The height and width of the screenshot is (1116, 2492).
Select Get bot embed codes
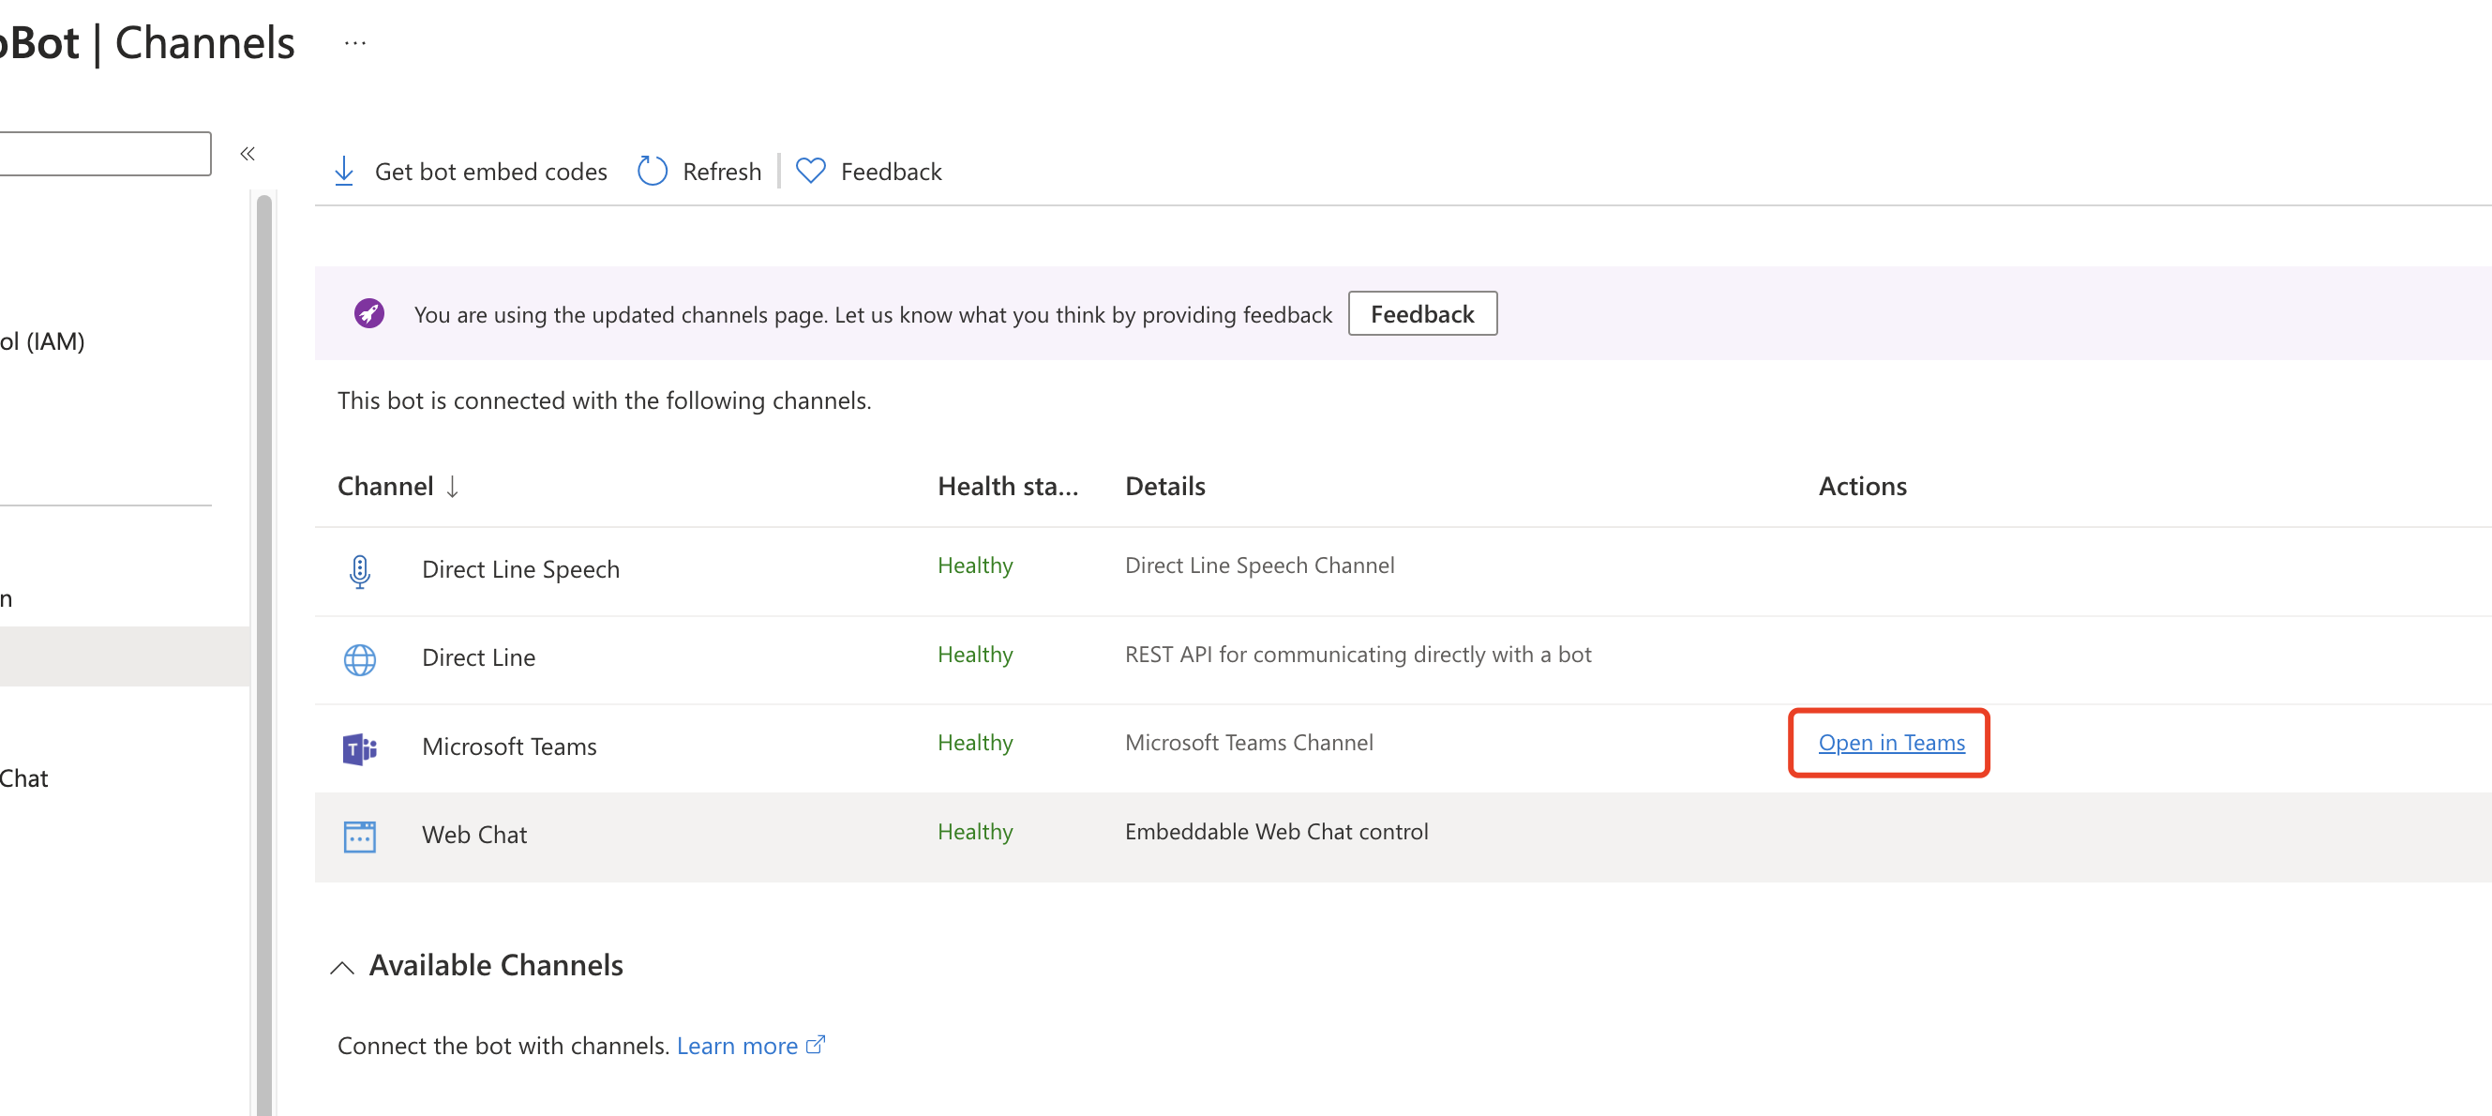click(490, 172)
